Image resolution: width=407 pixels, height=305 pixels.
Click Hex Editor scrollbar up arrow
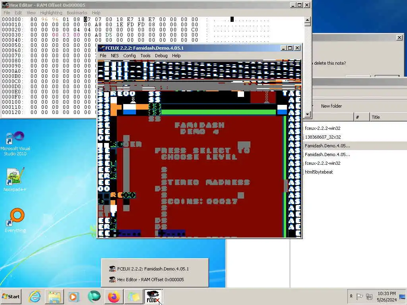coord(307,20)
